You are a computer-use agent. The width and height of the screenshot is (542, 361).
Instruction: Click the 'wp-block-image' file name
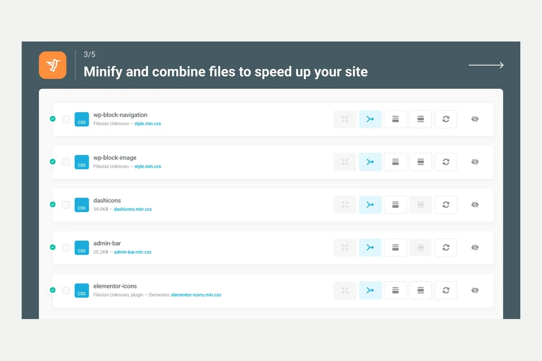point(115,158)
